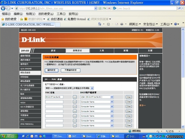Switch to the Excel taskbar button
This screenshot has height=139, width=185.
pos(88,136)
